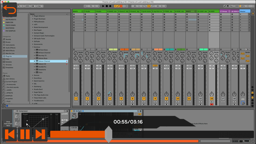Toggle the MIDI map mode button
256x144 pixels.
pos(237,6)
